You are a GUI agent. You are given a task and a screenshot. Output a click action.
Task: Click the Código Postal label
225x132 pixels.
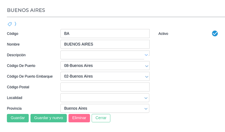pos(19,87)
